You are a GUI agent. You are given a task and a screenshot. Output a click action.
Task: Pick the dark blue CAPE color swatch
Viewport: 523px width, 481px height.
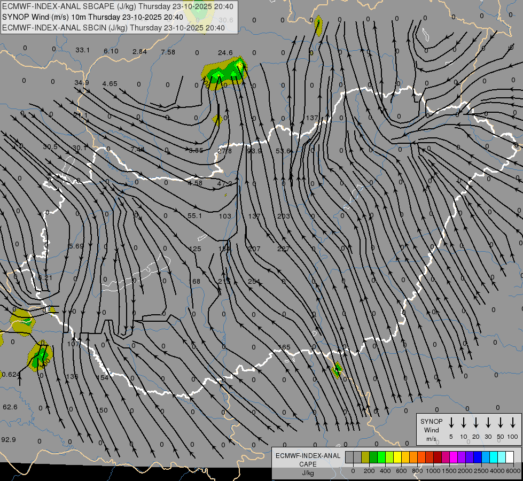click(x=478, y=457)
